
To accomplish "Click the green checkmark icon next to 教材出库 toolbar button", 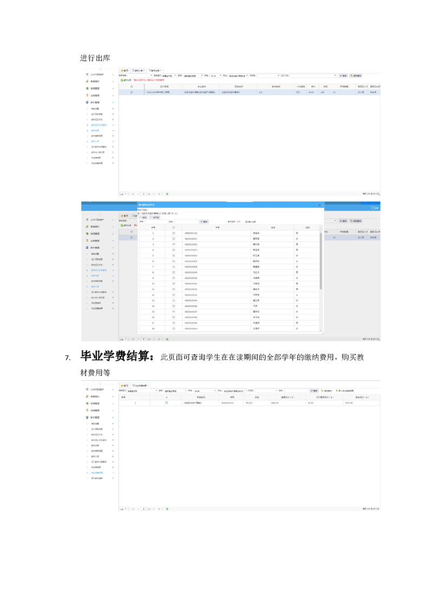I will pyautogui.click(x=122, y=80).
